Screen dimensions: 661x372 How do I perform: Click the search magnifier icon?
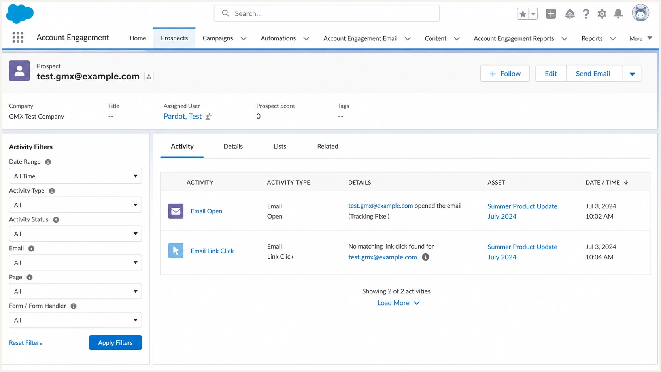point(225,13)
